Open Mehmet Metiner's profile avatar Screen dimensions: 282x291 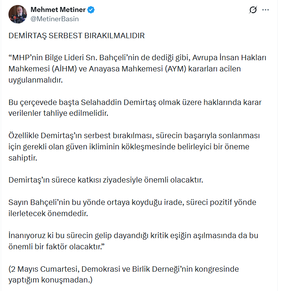[x=18, y=14]
